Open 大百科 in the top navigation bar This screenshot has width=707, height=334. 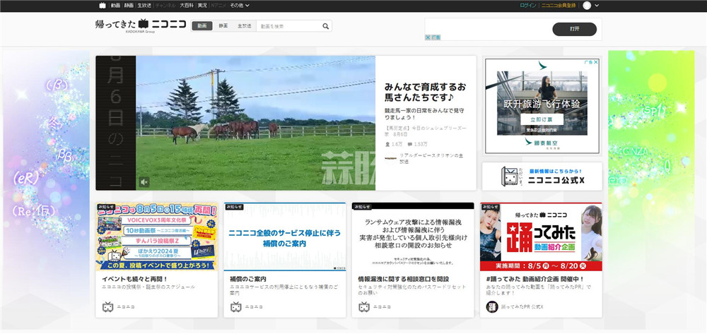(x=187, y=6)
